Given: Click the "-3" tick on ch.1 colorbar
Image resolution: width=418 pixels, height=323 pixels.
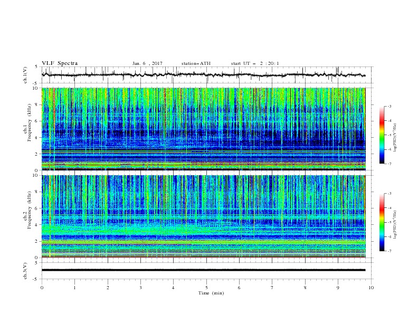Looking at the screenshot, I should [x=389, y=106].
